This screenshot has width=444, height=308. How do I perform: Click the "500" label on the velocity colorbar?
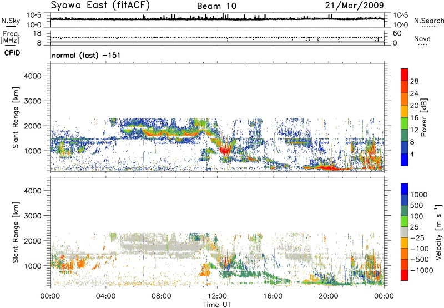tap(417, 206)
